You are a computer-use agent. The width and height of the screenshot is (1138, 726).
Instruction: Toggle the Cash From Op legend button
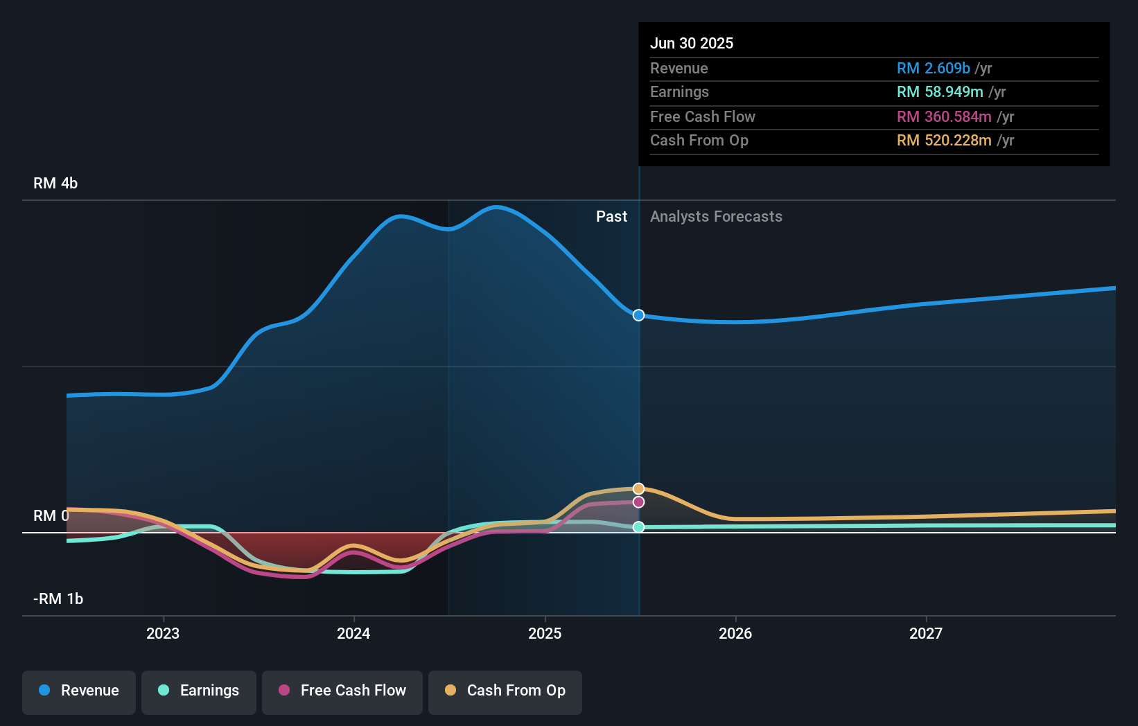[505, 692]
